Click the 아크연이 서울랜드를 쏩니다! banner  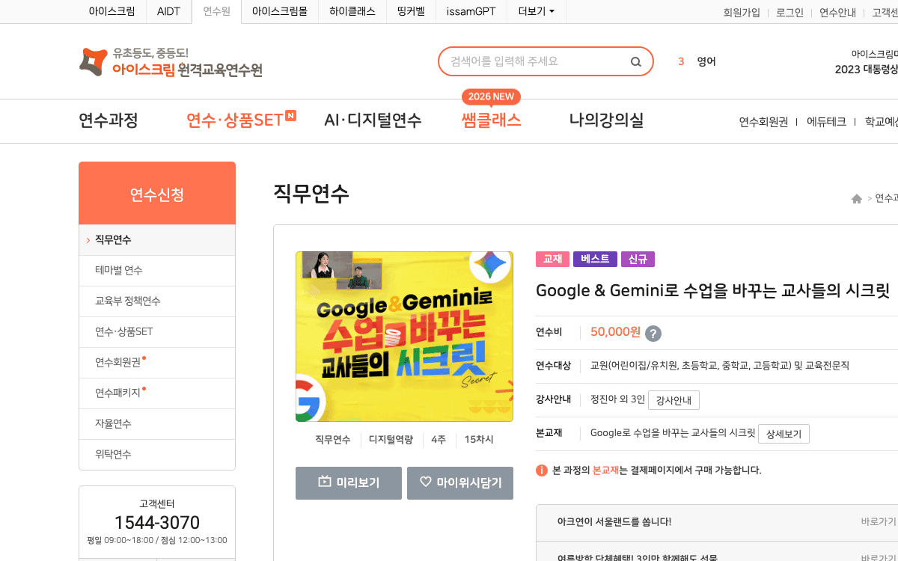614,522
